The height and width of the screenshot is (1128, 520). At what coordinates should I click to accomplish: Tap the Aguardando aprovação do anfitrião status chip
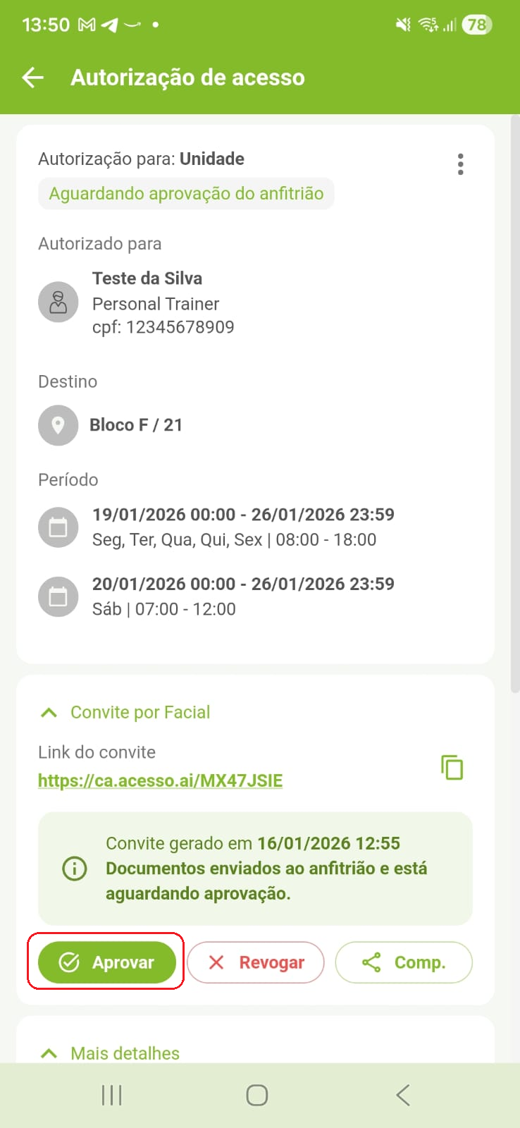tap(186, 194)
